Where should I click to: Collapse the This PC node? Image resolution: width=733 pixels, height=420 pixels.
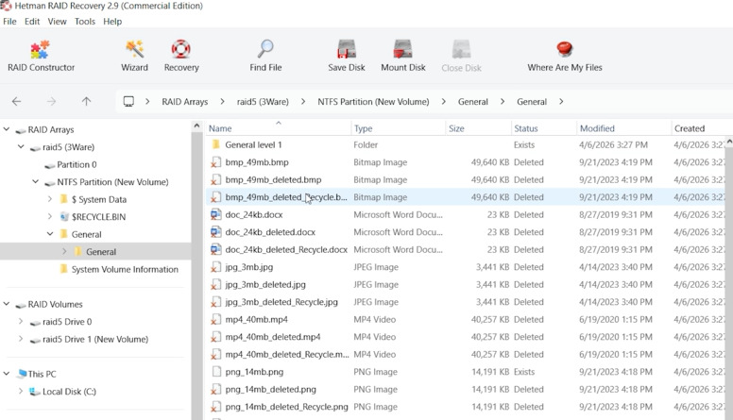tap(7, 374)
